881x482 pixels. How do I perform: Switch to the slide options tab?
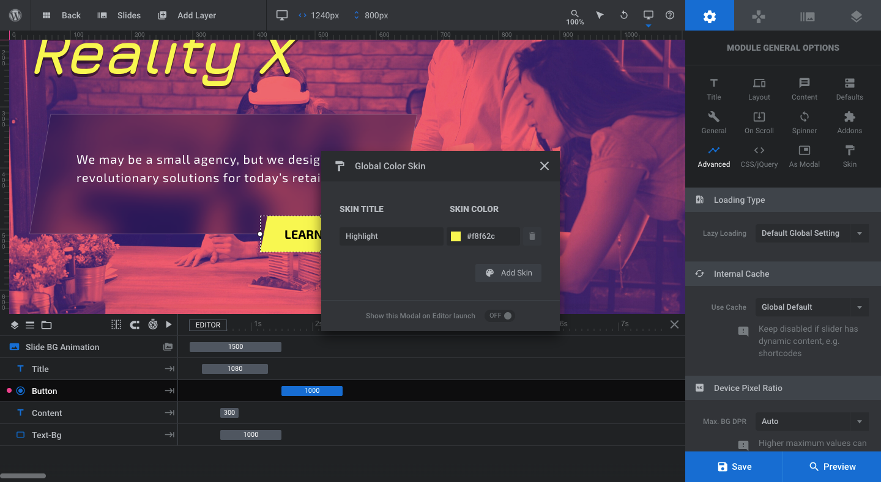pyautogui.click(x=808, y=15)
